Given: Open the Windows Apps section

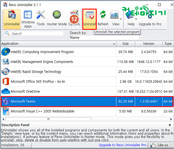Looking at the screenshot, I should pyautogui.click(x=28, y=19).
